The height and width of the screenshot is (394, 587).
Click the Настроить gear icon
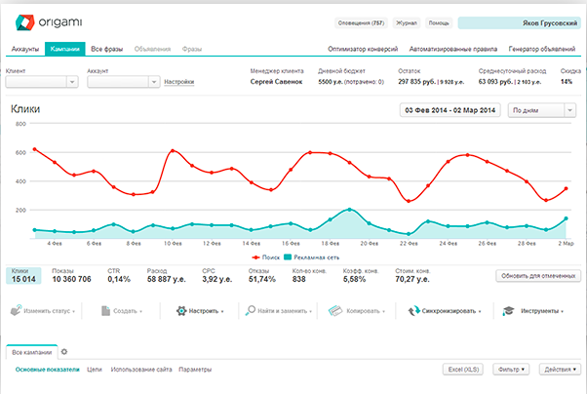(181, 311)
